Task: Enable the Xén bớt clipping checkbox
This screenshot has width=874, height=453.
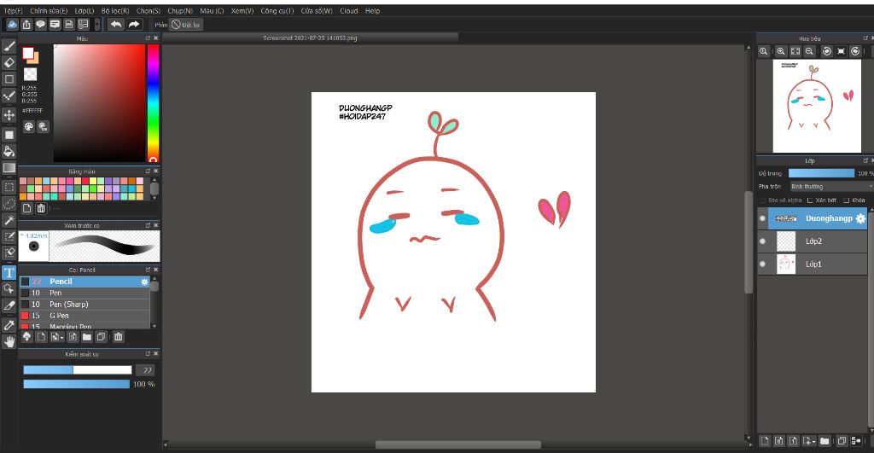Action: point(810,200)
